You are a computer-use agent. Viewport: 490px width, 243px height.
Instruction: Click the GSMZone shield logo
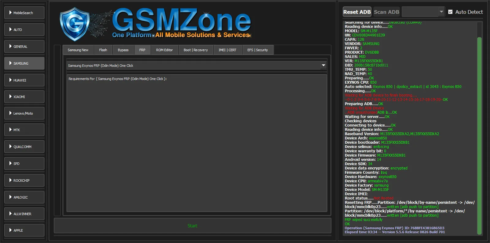pyautogui.click(x=74, y=24)
